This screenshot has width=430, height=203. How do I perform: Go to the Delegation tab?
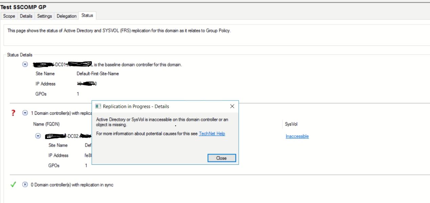pyautogui.click(x=66, y=16)
